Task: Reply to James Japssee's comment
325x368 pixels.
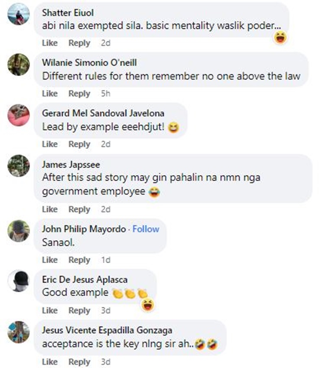Action: coord(79,209)
